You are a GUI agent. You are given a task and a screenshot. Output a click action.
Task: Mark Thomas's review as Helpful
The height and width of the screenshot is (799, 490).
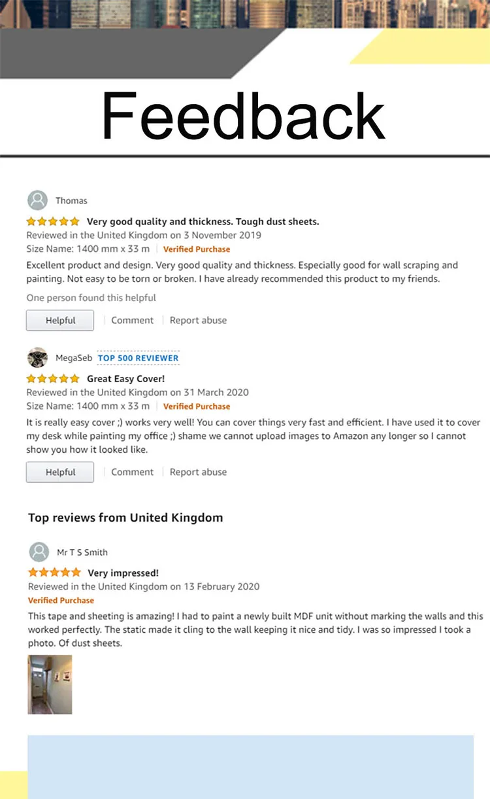pyautogui.click(x=60, y=321)
